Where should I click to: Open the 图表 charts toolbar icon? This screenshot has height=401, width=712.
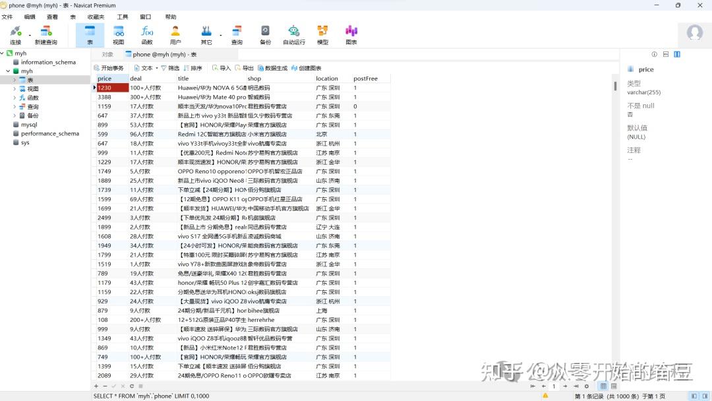[351, 35]
